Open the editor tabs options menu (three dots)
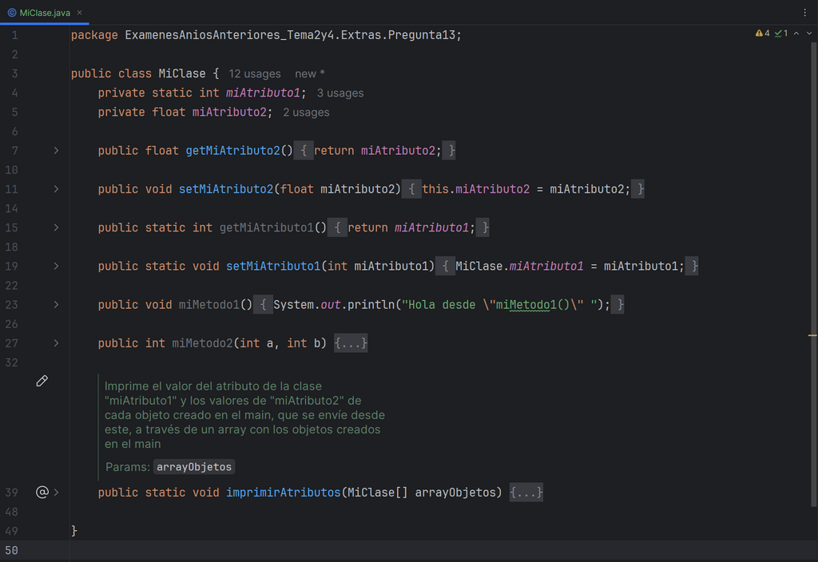This screenshot has width=818, height=562. tap(804, 13)
